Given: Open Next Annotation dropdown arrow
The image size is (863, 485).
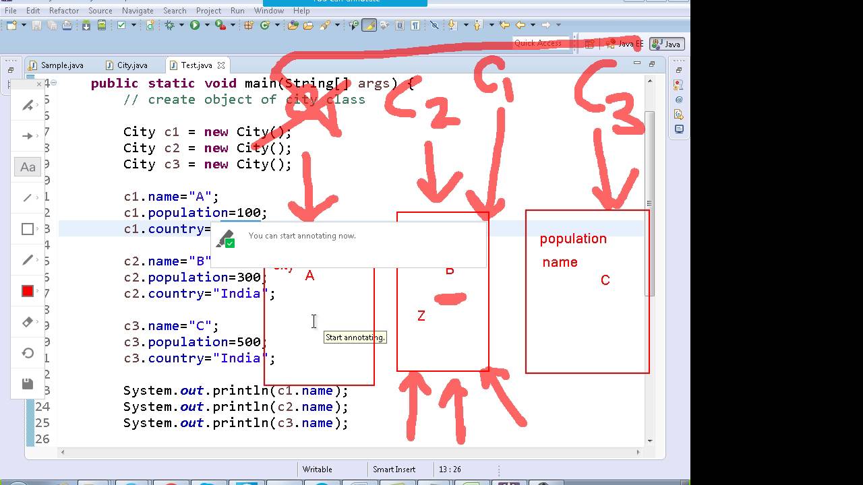Looking at the screenshot, I should coord(467,25).
